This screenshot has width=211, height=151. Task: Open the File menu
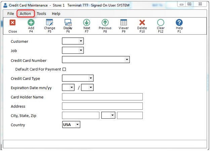[x=10, y=13]
